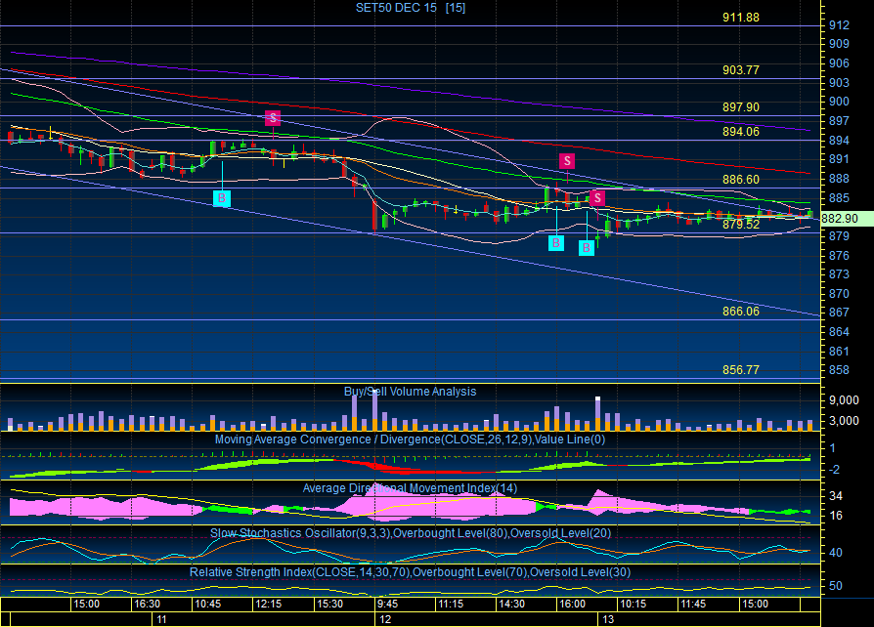Select the 12:15 time axis label
Viewport: 874px width, 627px height.
click(x=269, y=605)
